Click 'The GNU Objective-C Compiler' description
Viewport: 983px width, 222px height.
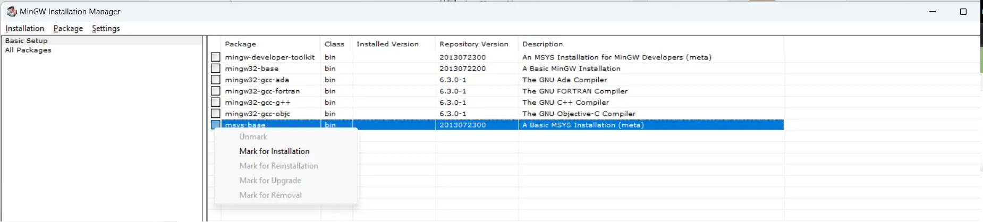pos(579,113)
